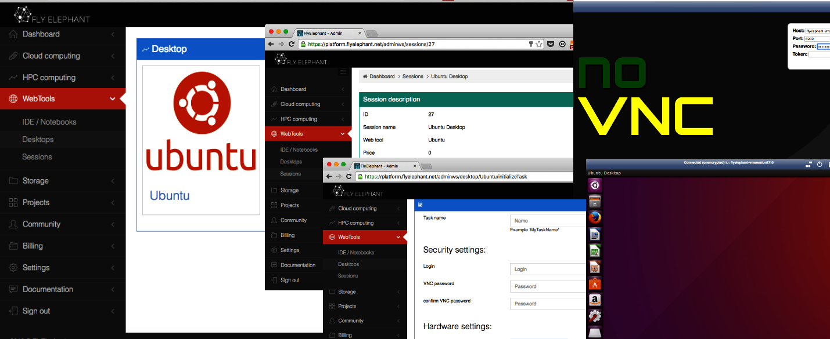Reload the sessions/27 browser page
This screenshot has height=339, width=830.
(x=292, y=44)
